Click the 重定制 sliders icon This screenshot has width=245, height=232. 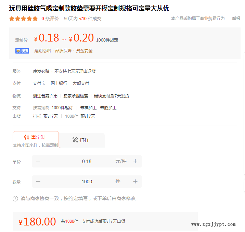27,137
